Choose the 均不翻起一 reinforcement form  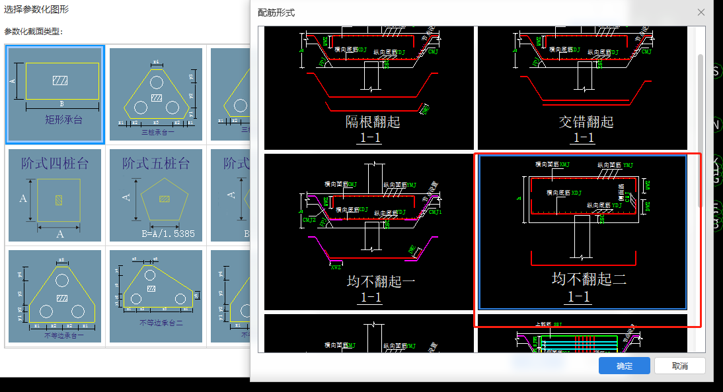click(369, 232)
